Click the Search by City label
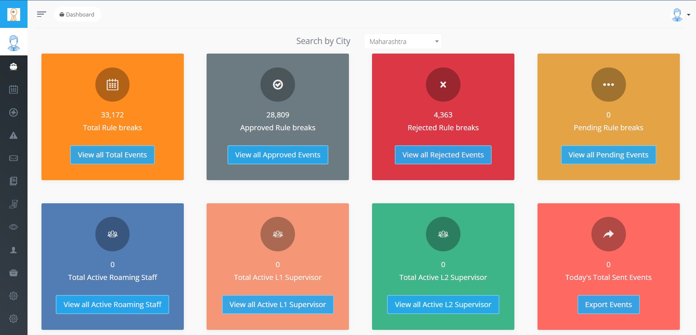 pyautogui.click(x=323, y=41)
